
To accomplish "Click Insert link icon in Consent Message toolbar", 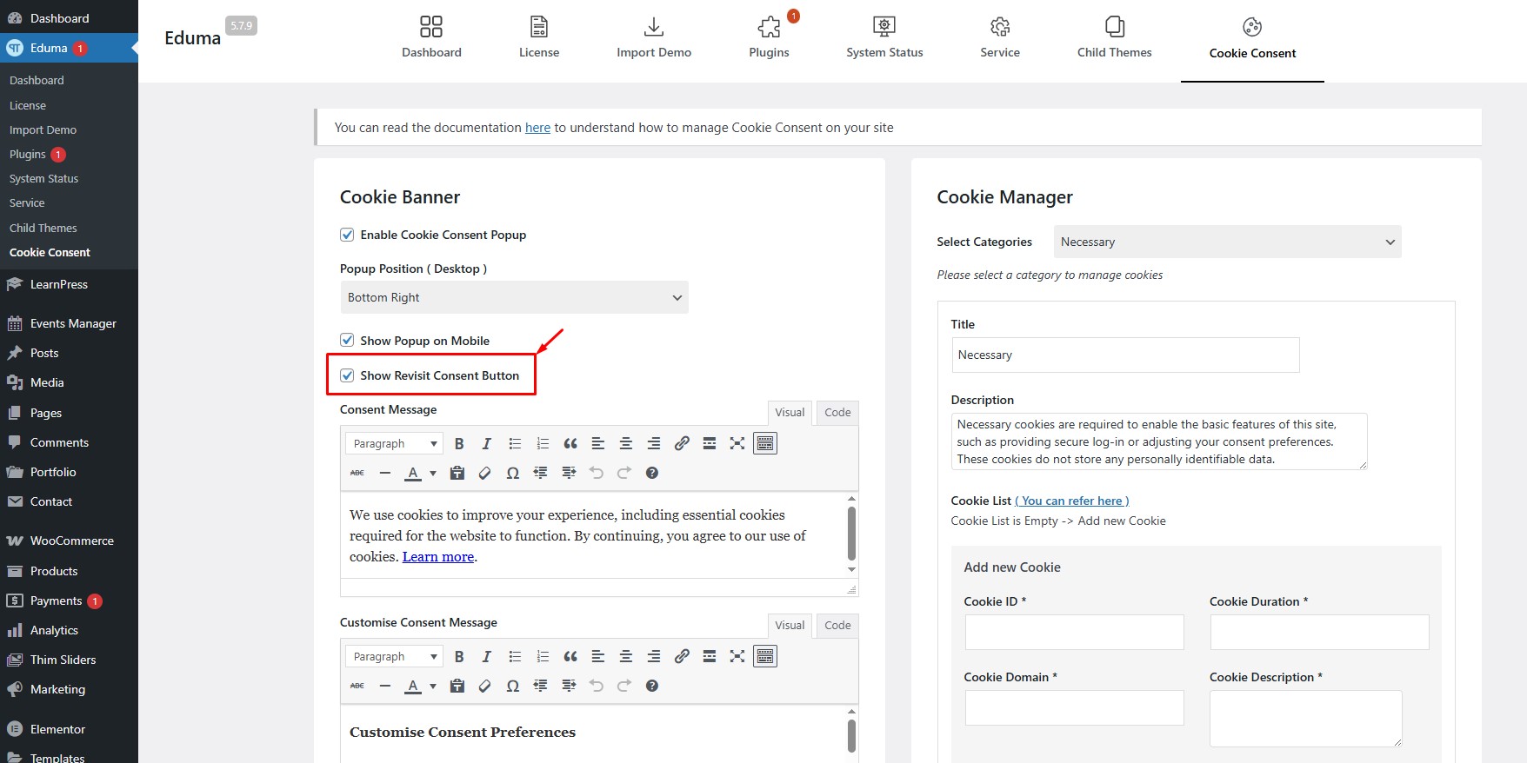I will coord(682,444).
